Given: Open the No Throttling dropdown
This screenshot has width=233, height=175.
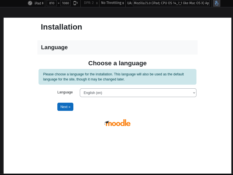Looking at the screenshot, I should pos(112,3).
